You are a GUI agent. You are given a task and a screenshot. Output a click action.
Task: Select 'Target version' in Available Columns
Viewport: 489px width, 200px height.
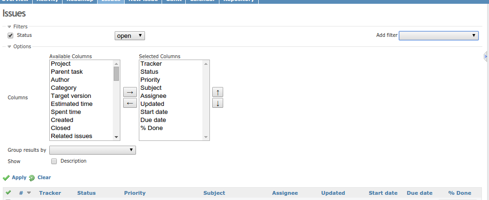(x=71, y=96)
